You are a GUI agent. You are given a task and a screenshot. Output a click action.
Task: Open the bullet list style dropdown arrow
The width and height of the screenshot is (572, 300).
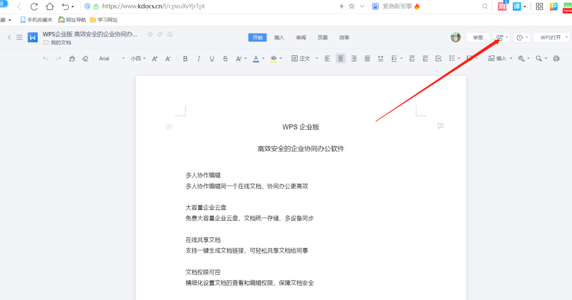click(459, 59)
